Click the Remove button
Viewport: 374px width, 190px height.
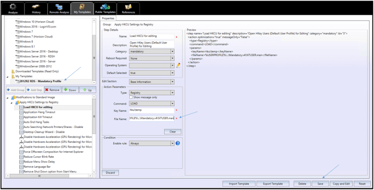(52, 90)
